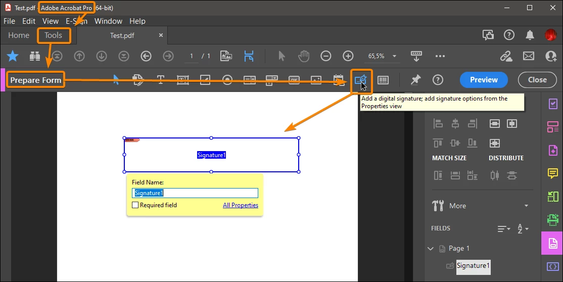Image resolution: width=563 pixels, height=282 pixels.
Task: Click the three-dots more tools icon
Action: coord(440,56)
